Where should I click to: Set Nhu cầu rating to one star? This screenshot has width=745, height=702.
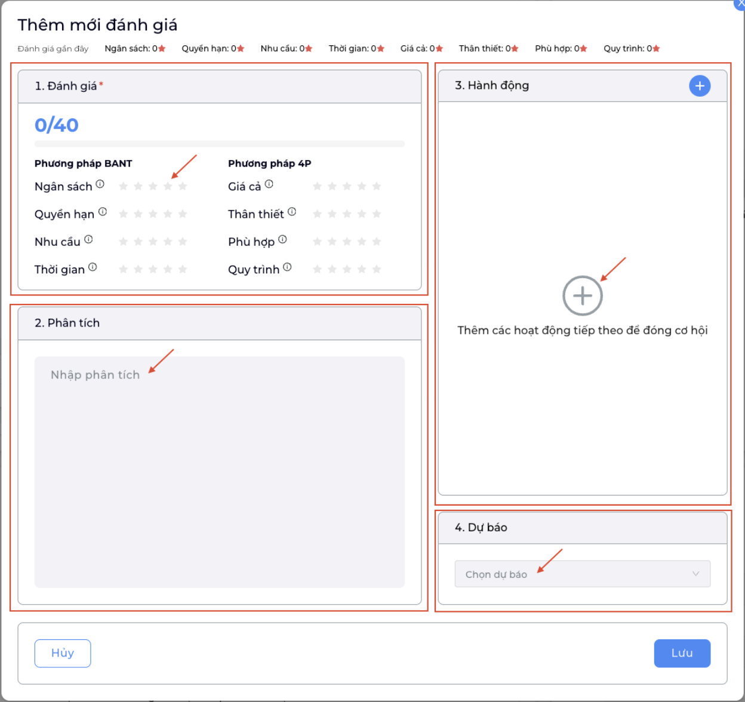pos(124,242)
